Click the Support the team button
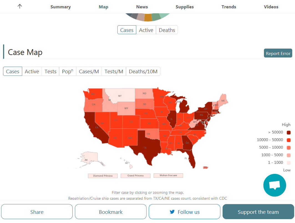The image size is (295, 223). pyautogui.click(x=258, y=212)
